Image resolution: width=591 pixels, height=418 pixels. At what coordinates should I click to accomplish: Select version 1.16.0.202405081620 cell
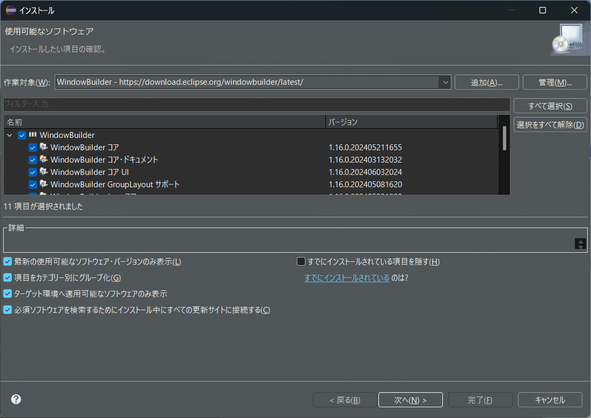pyautogui.click(x=365, y=185)
